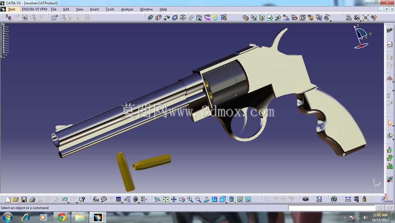The image size is (395, 223).
Task: Open the Formula f(x) editor
Action: pyautogui.click(x=96, y=199)
